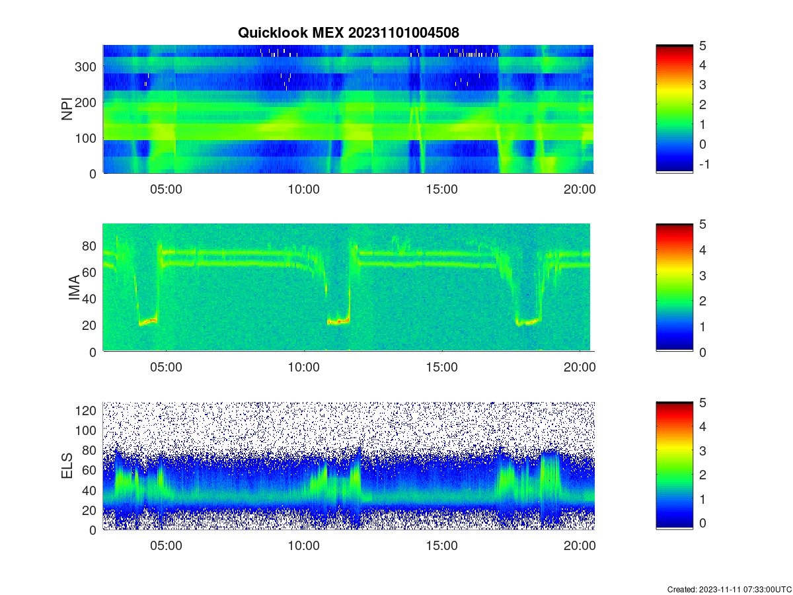The height and width of the screenshot is (595, 793).
Task: Click the ELS panel's 05:00 time tick
Action: click(166, 546)
